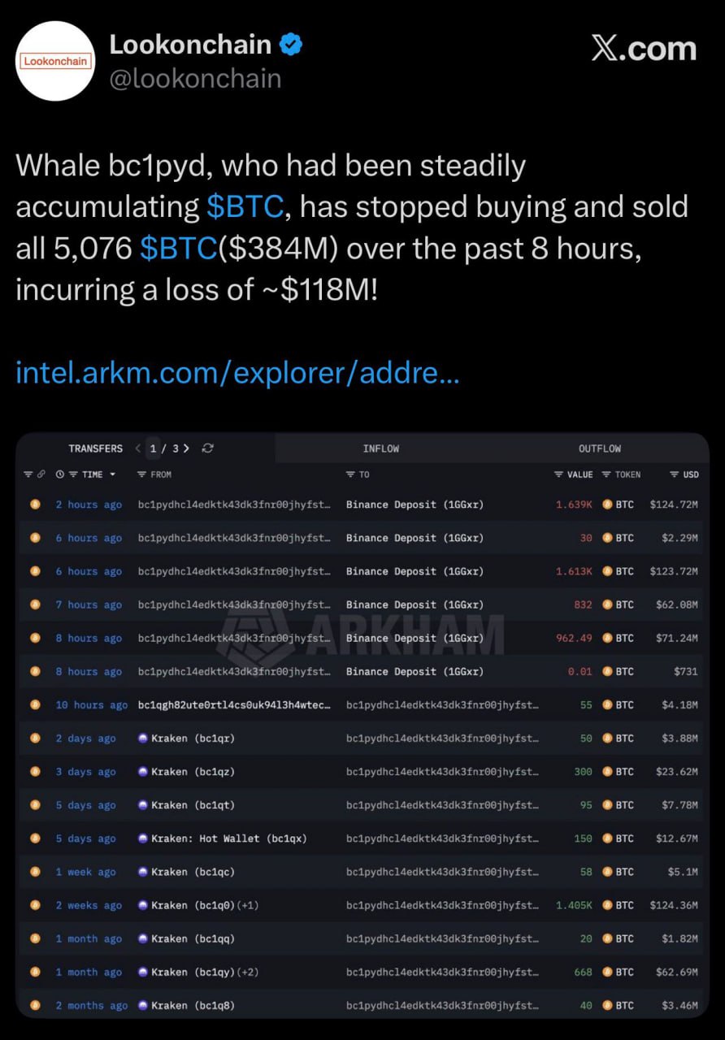Expand the TIME sort dropdown arrow
725x1040 pixels.
coord(112,474)
